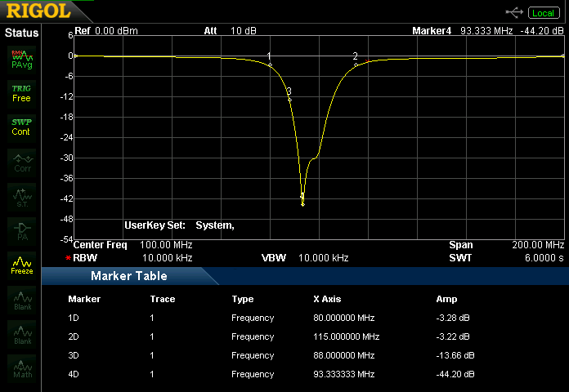Click the X Axis column header
569x392 pixels.
[327, 299]
